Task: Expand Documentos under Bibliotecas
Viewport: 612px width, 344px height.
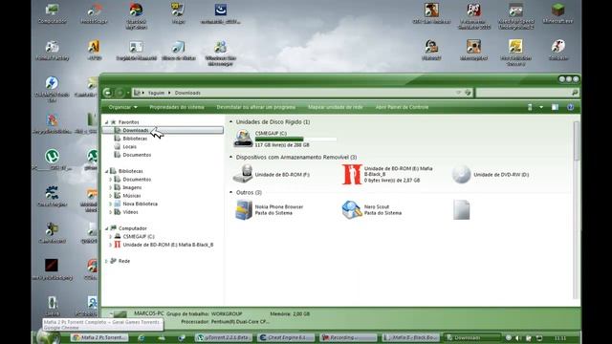Action: coord(111,180)
